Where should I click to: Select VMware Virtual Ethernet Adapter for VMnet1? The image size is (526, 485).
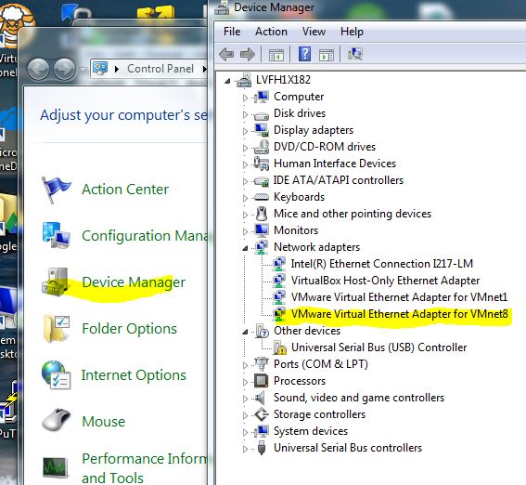click(399, 297)
